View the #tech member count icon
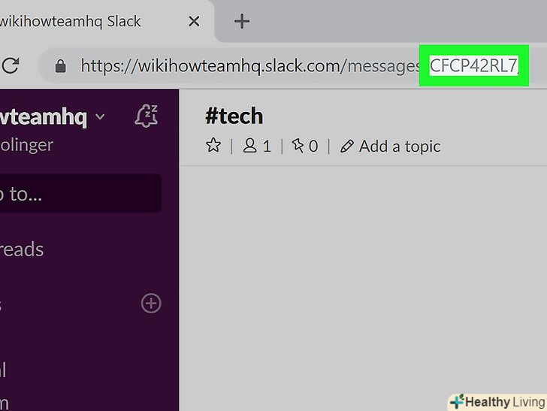Viewport: 547px width, 411px height. tap(249, 146)
